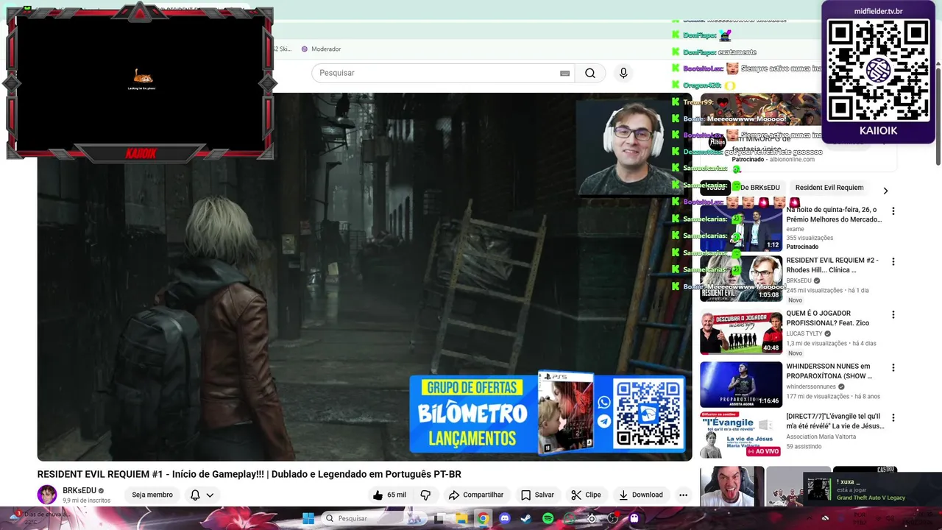Click the video title RESIDENT EVIL REQUIEM #1
942x530 pixels.
pyautogui.click(x=249, y=474)
